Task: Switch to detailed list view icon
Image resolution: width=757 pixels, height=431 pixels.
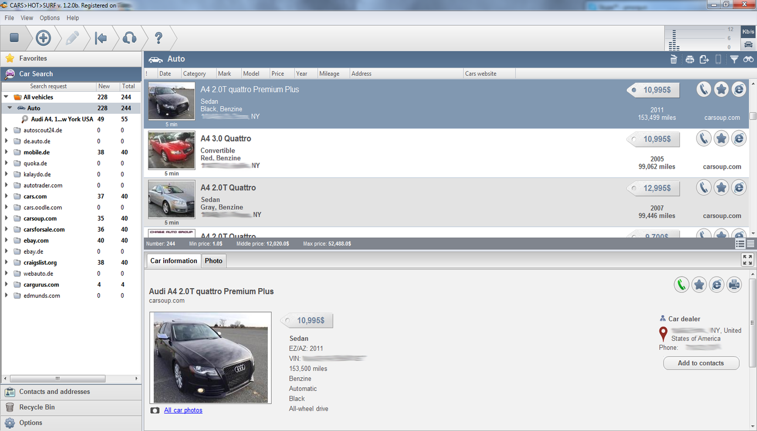Action: tap(740, 243)
